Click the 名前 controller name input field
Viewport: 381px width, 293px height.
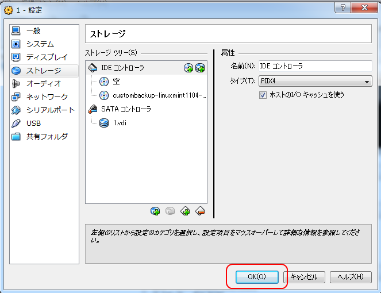point(314,66)
